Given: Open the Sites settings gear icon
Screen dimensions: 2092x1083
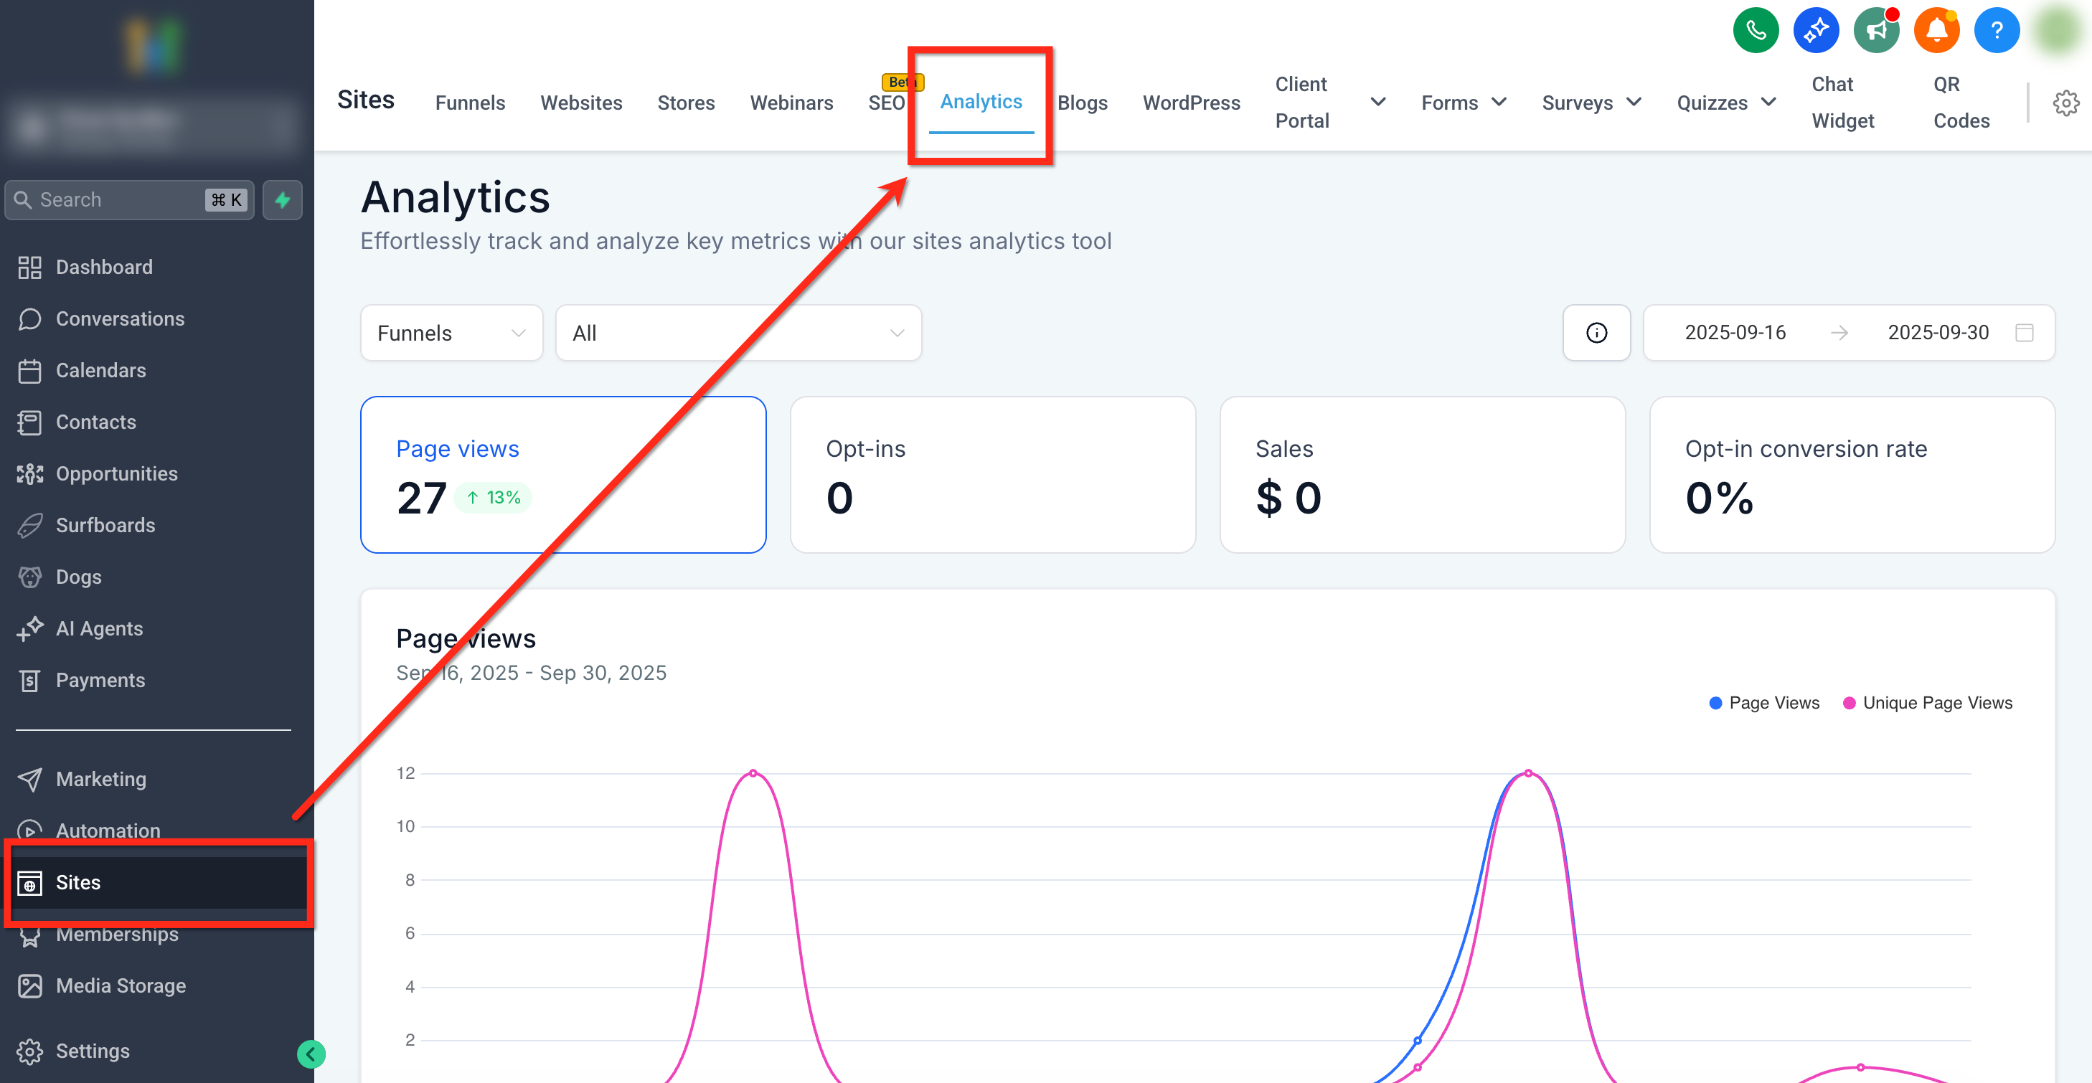Looking at the screenshot, I should point(2065,103).
